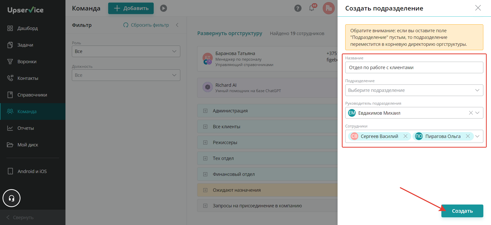491x225 pixels.
Task: Click the Upservice logo
Action: click(x=25, y=10)
